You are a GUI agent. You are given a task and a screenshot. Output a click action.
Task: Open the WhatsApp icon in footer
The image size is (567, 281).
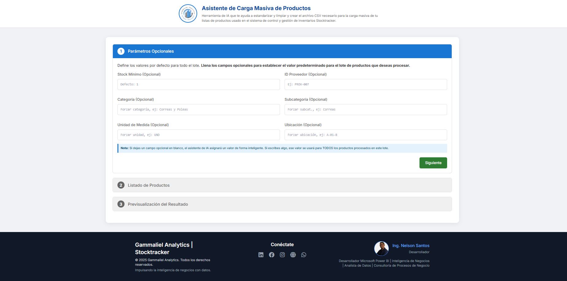[304, 255]
